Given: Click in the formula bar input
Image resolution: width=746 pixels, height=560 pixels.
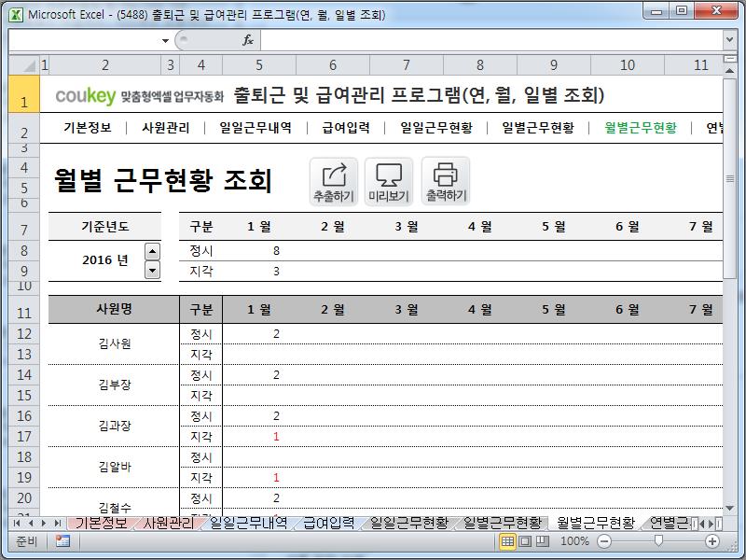Looking at the screenshot, I should click(492, 40).
